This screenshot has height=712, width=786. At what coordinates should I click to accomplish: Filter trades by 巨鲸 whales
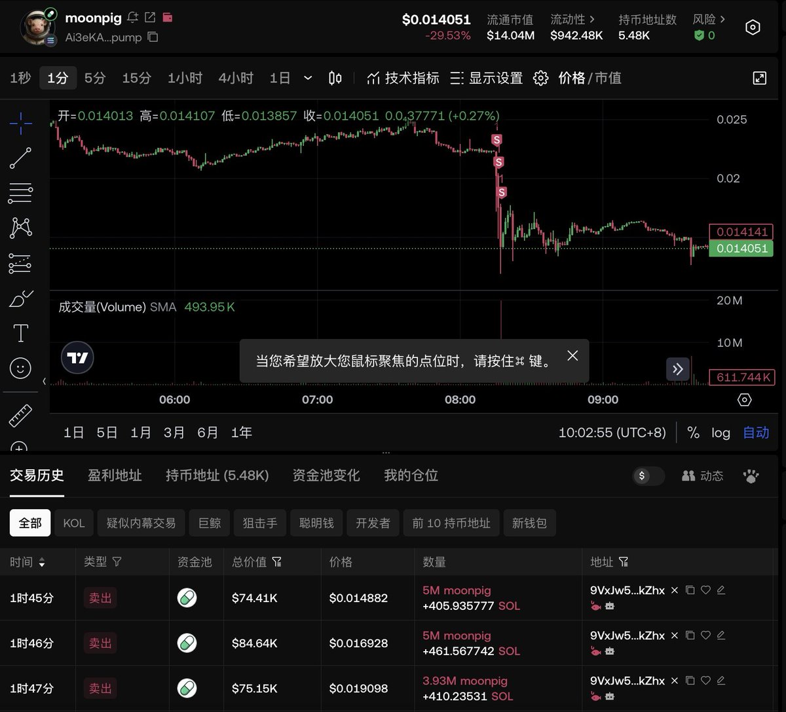(x=210, y=523)
